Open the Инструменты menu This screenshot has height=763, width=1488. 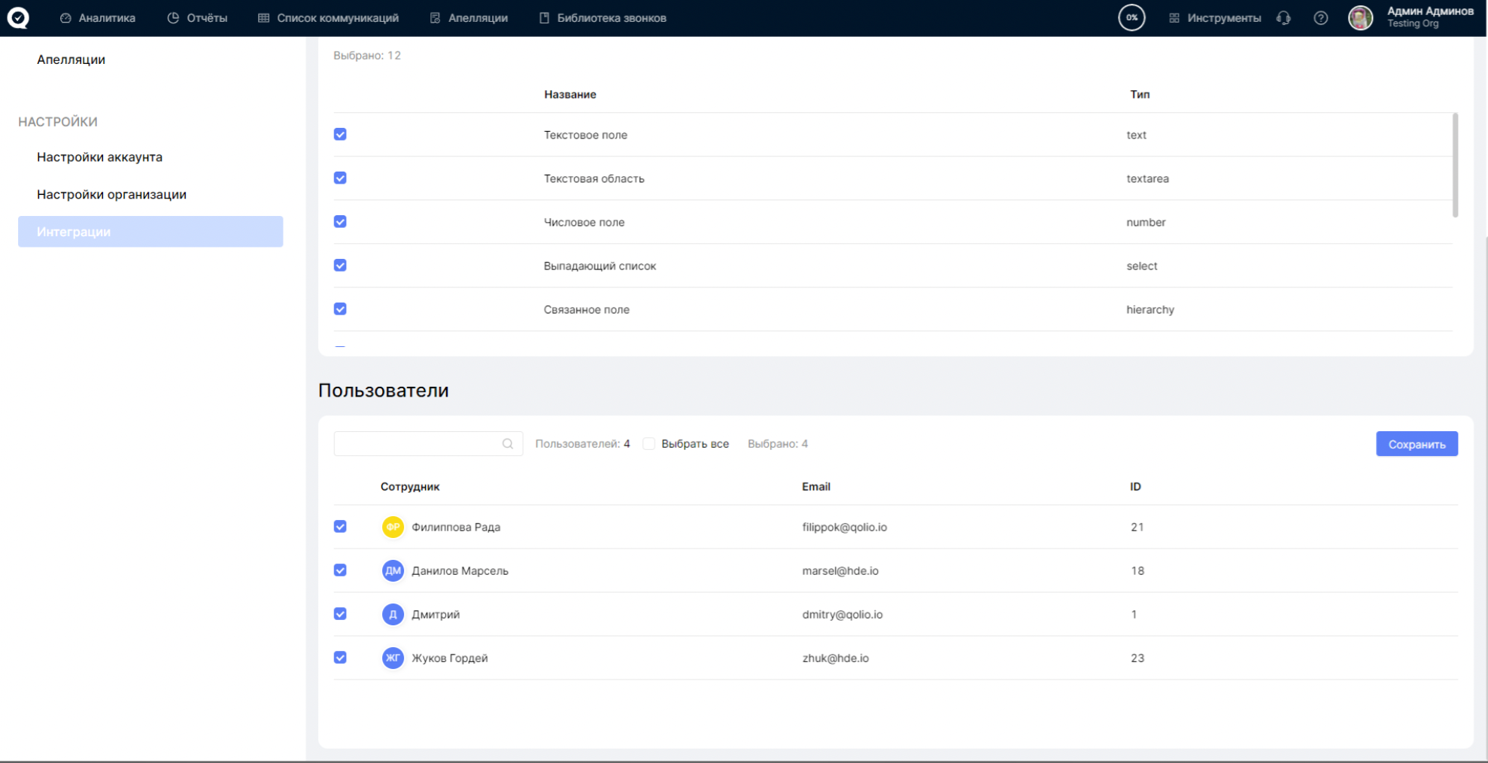1215,18
